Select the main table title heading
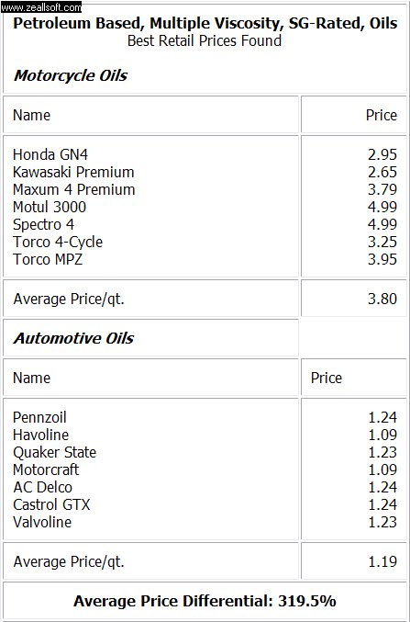The height and width of the screenshot is (622, 410). click(x=205, y=23)
